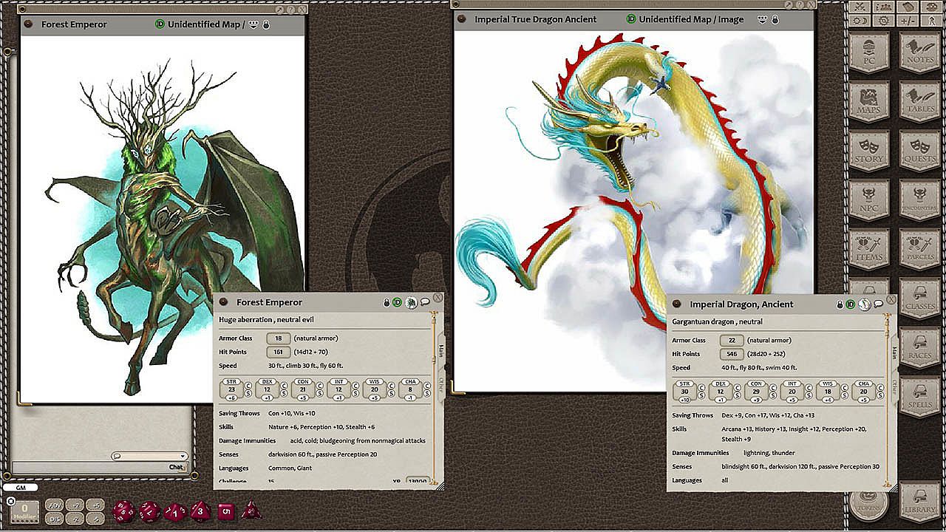This screenshot has height=532, width=946.
Task: Click the Chat send button
Action: [176, 467]
